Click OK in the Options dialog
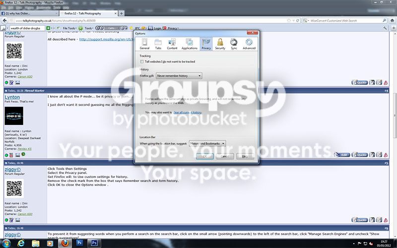 [x=204, y=156]
